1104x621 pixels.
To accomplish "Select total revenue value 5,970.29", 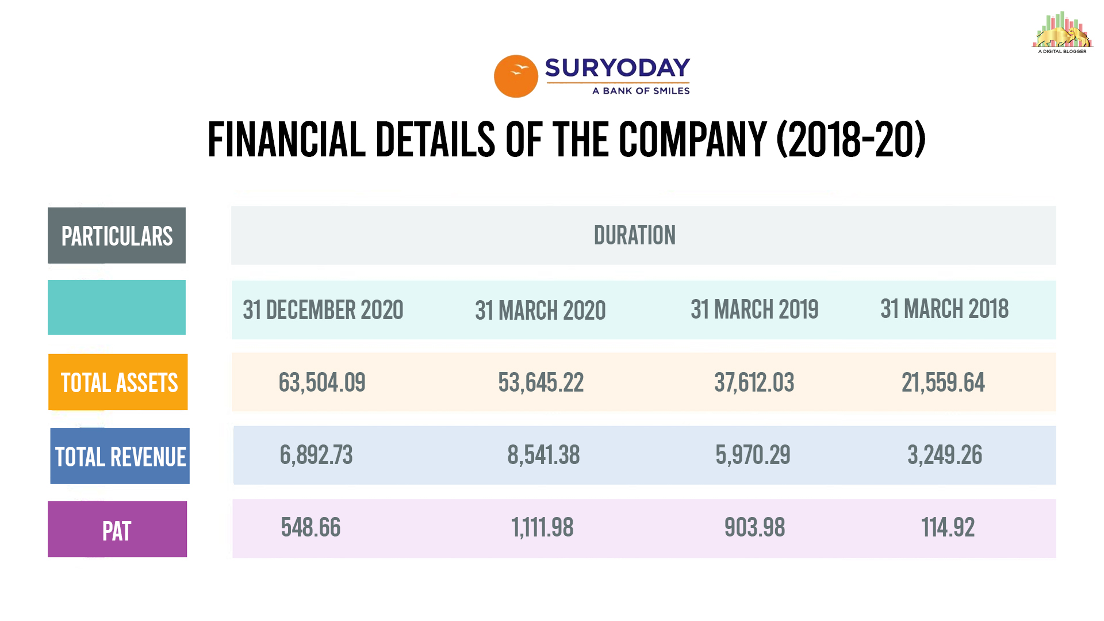I will click(753, 455).
